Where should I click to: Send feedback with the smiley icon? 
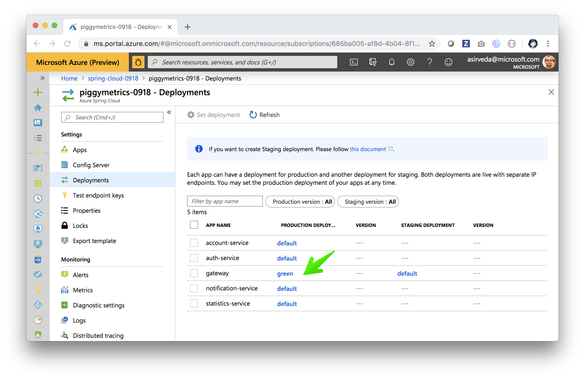point(449,62)
